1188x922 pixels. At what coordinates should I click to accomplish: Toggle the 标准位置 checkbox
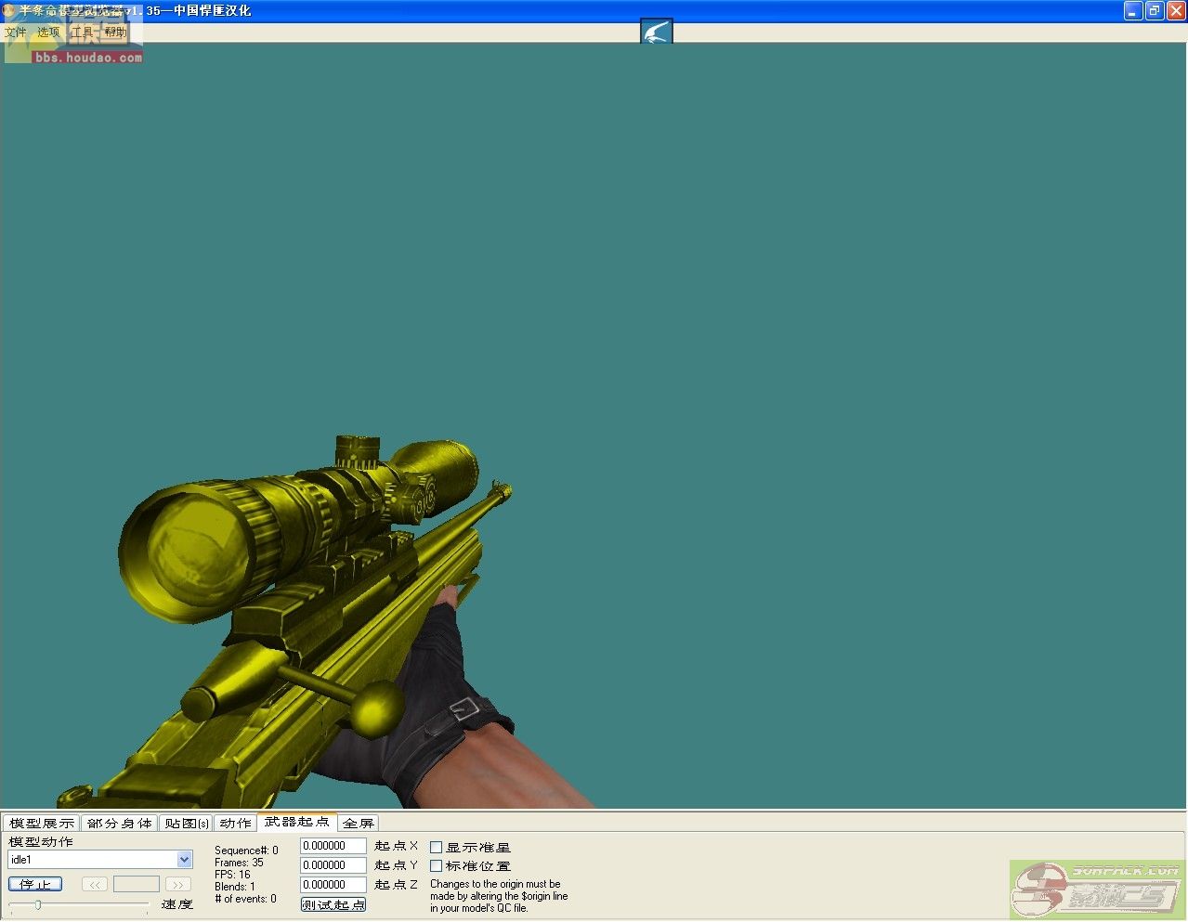pos(436,866)
